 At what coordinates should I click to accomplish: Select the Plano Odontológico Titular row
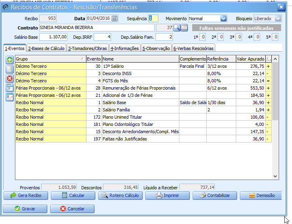(x=143, y=124)
